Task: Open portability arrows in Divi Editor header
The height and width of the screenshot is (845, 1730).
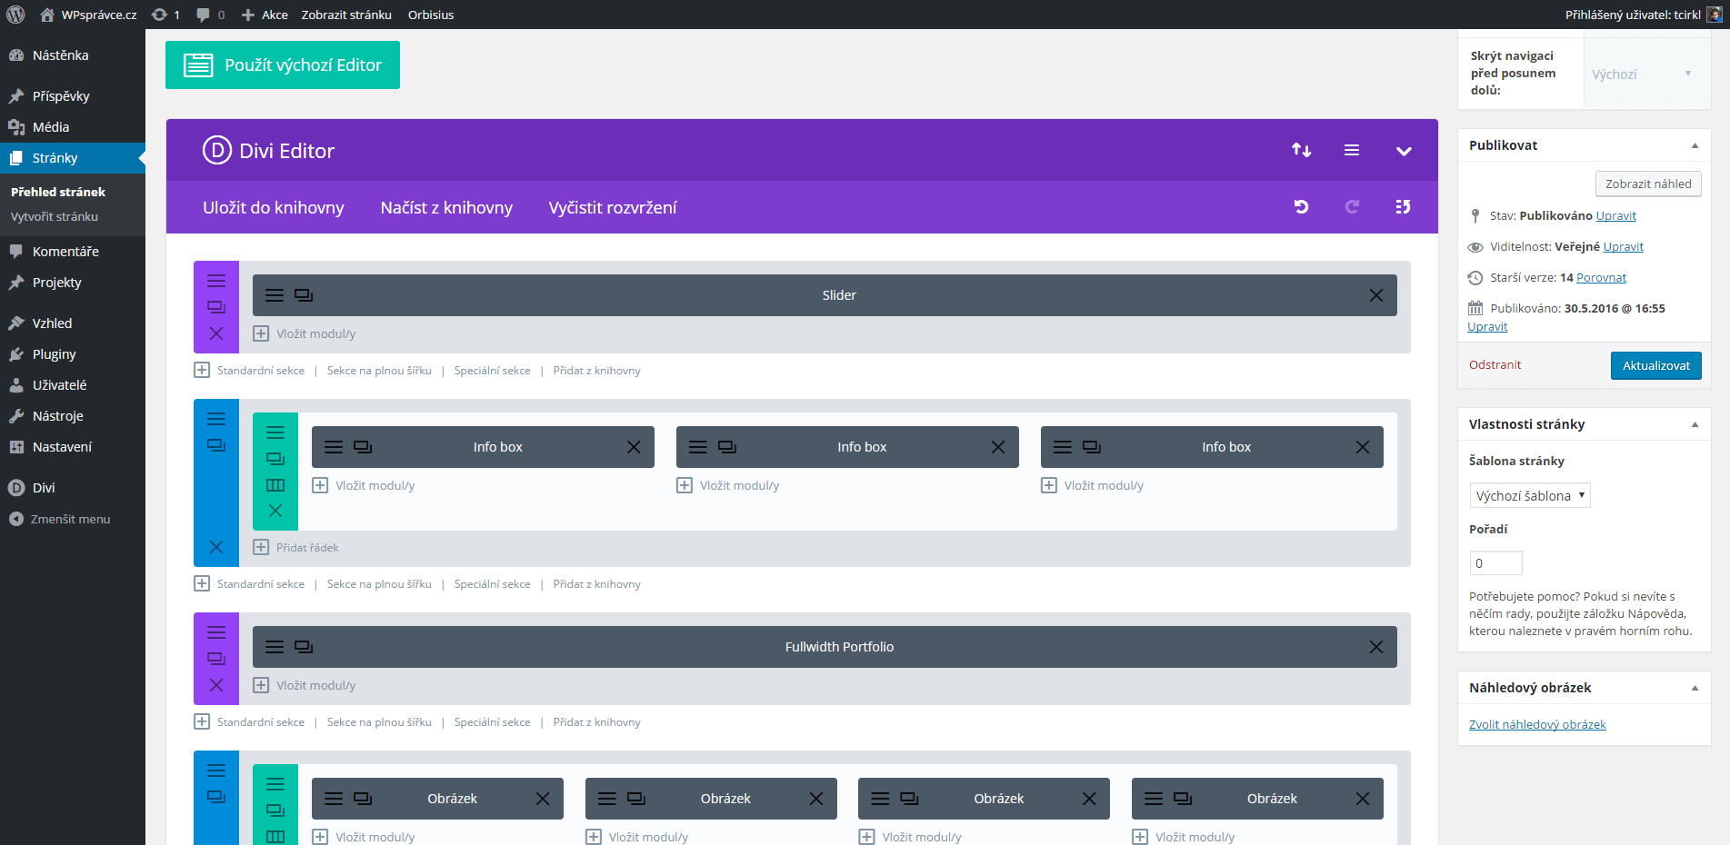Action: (1302, 151)
